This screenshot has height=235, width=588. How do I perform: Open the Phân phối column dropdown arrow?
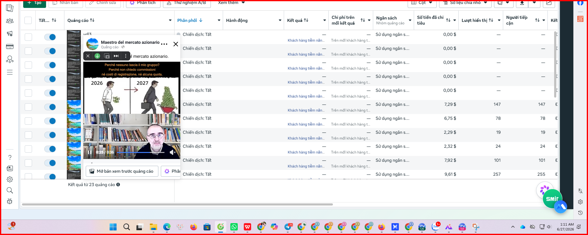coord(219,20)
